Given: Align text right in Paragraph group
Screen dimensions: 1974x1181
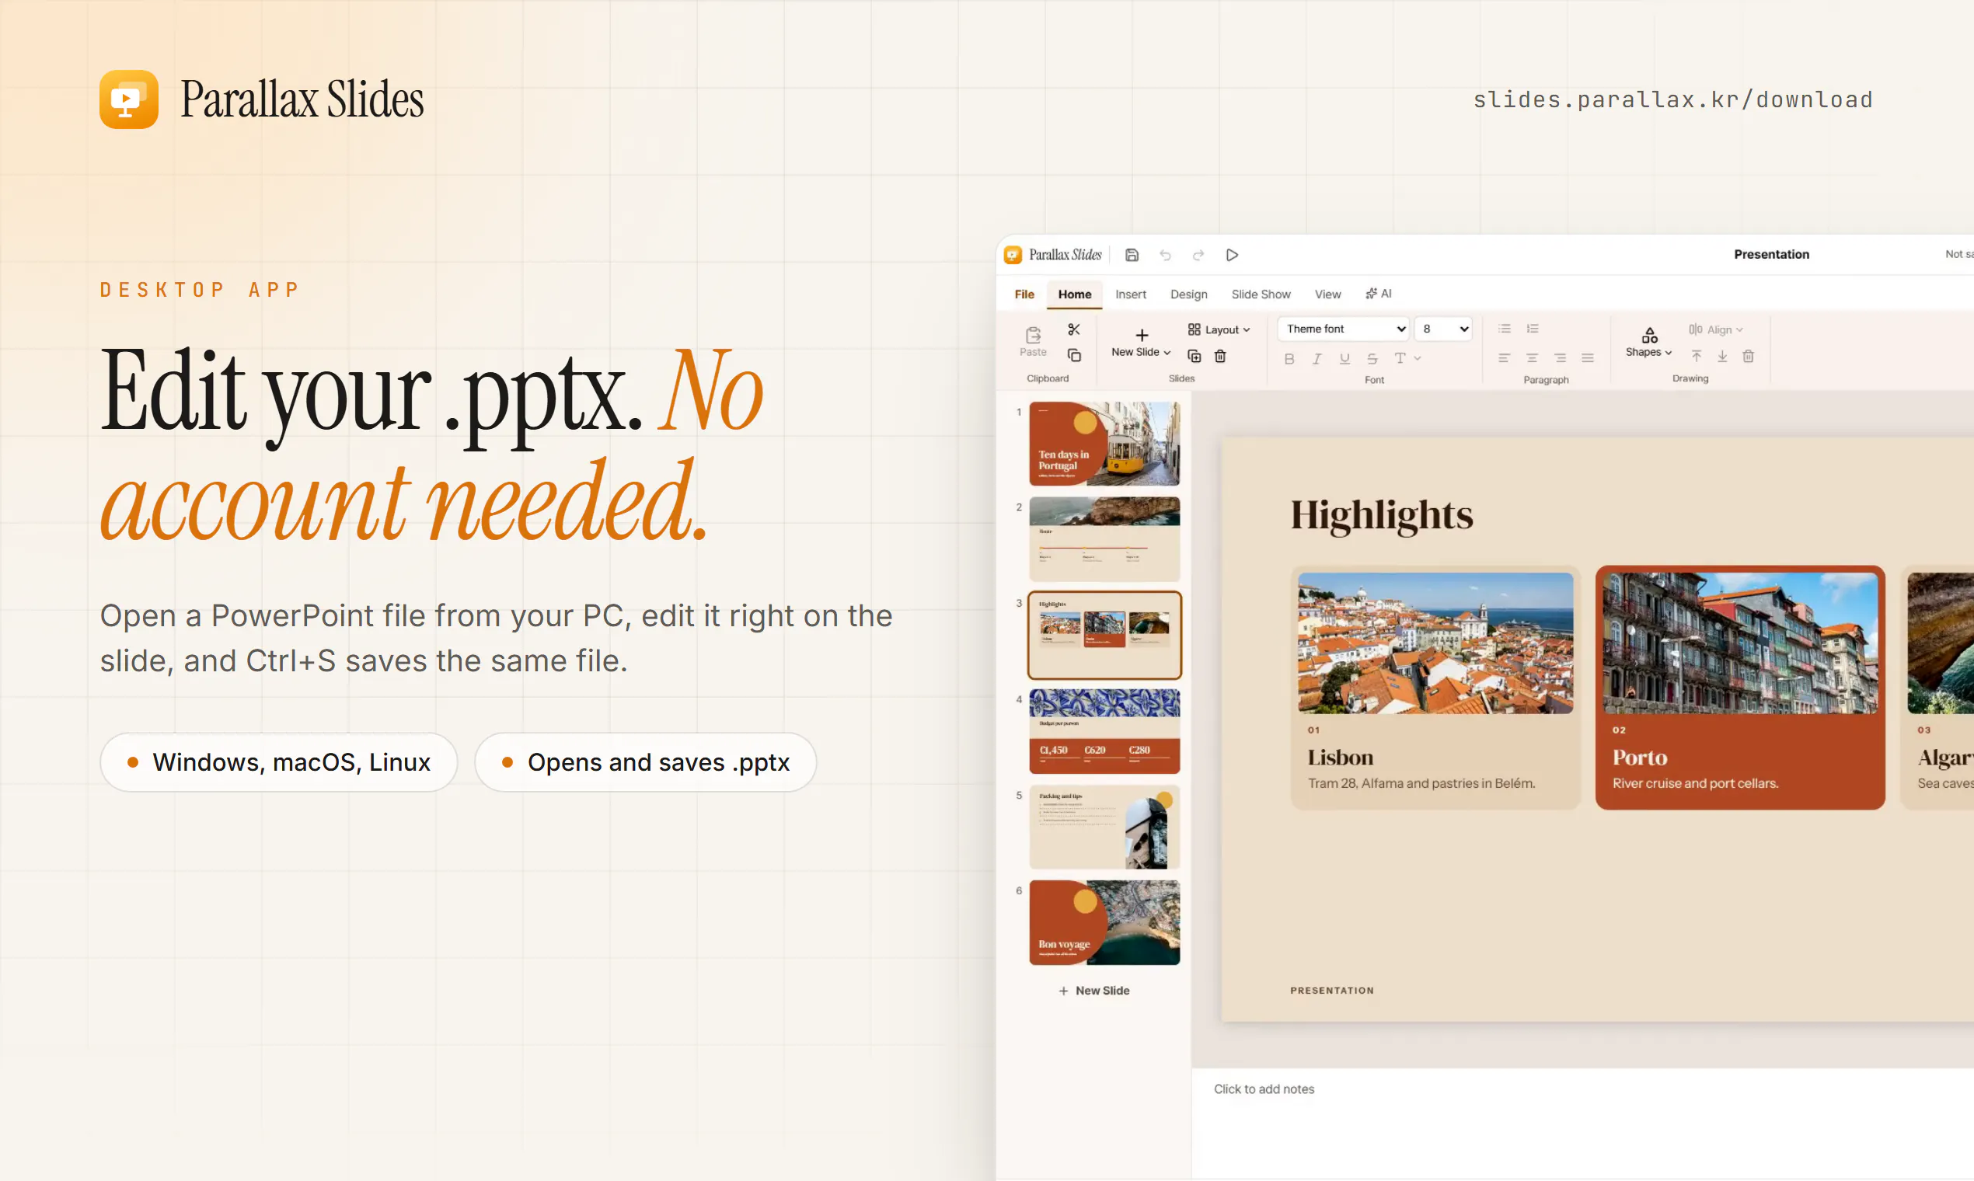Looking at the screenshot, I should tap(1559, 358).
